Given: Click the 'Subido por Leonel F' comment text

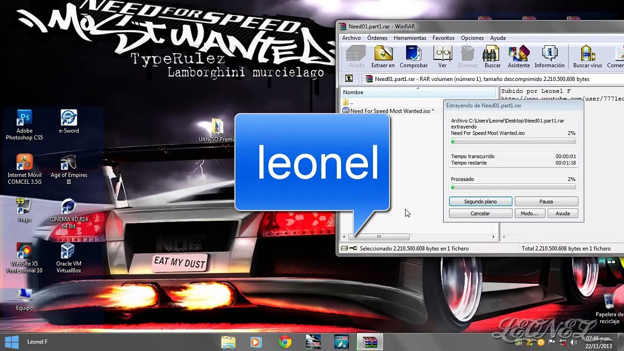Looking at the screenshot, I should click(536, 91).
